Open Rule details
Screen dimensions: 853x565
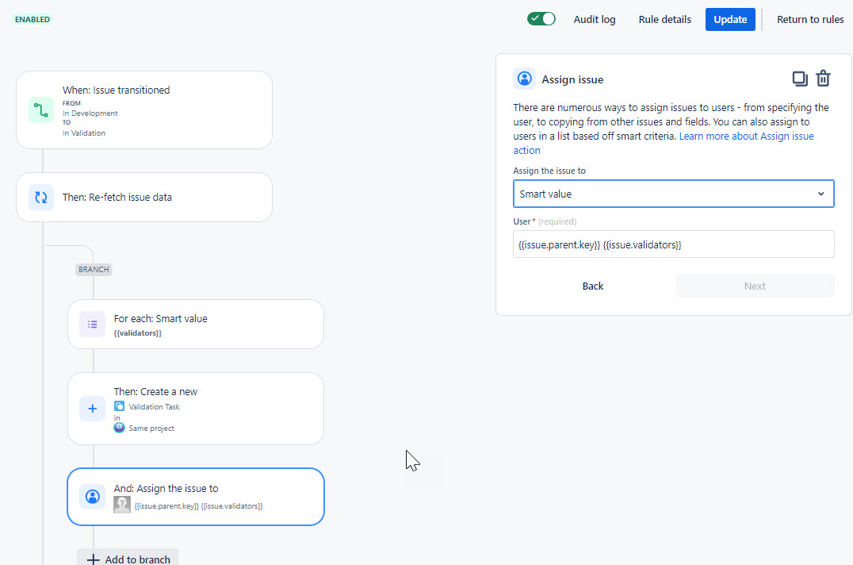coord(664,20)
